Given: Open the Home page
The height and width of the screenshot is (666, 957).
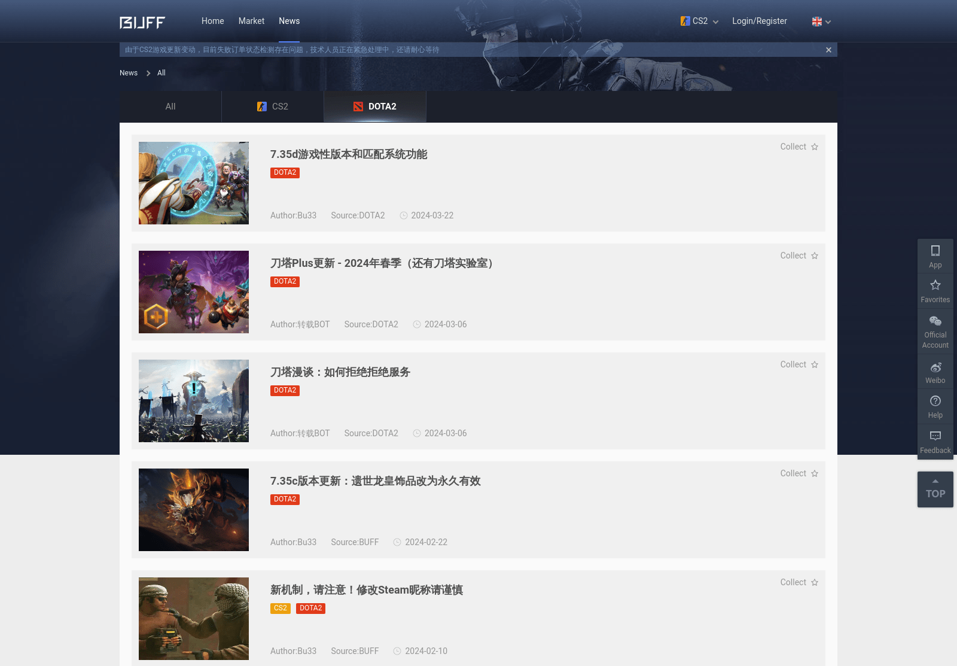Looking at the screenshot, I should pyautogui.click(x=212, y=21).
